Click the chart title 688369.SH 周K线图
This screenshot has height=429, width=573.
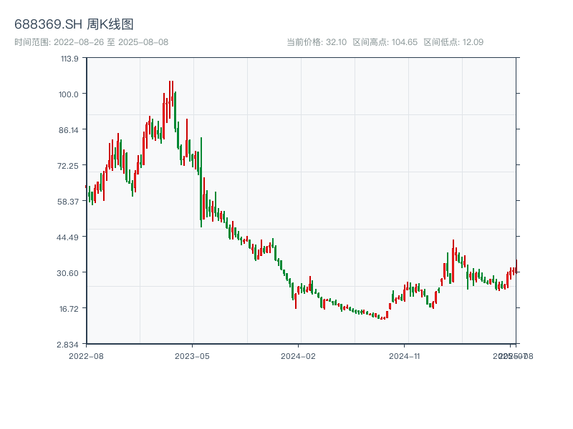(x=74, y=24)
